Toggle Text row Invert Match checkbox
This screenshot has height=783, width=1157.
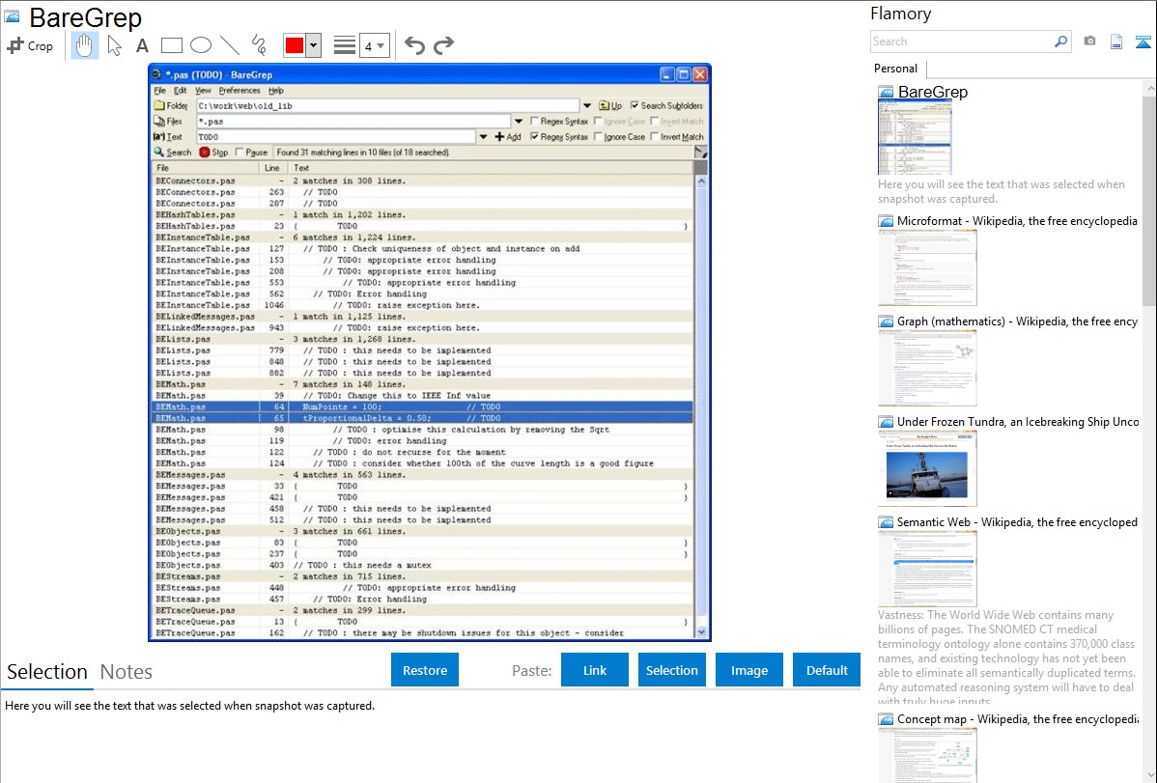point(655,136)
